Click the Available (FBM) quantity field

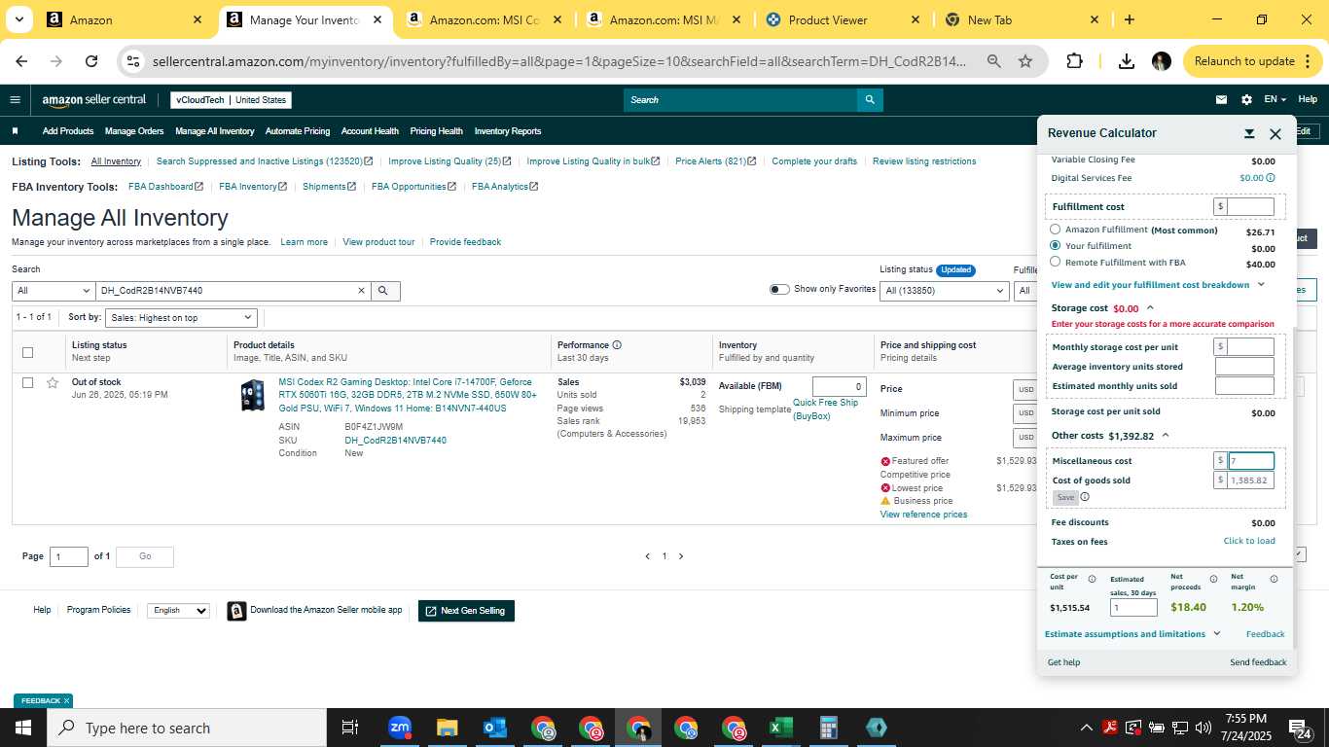(839, 386)
